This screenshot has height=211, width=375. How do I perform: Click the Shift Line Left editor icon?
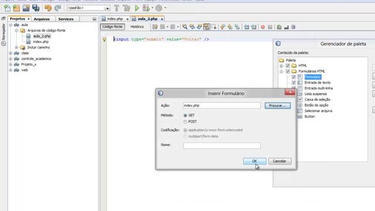[246, 27]
